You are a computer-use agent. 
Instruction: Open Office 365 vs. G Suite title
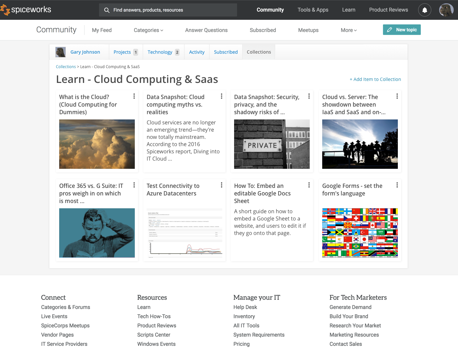click(91, 193)
